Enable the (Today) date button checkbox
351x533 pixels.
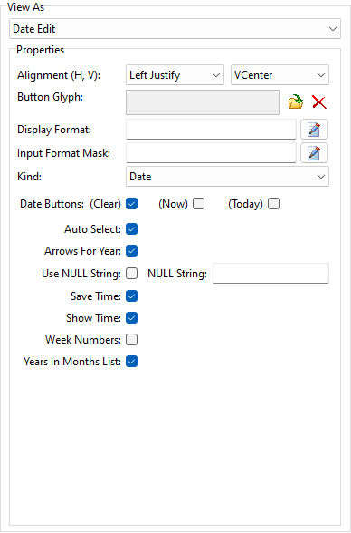click(x=273, y=204)
